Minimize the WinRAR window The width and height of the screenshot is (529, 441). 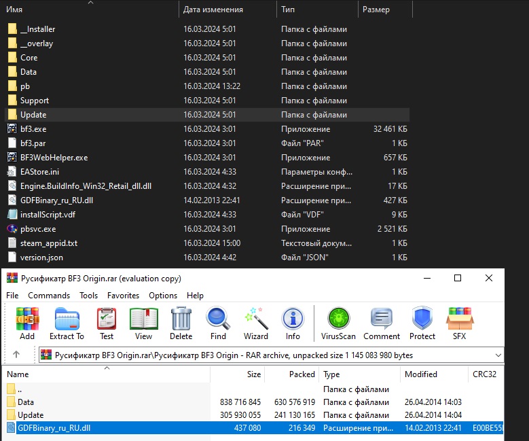427,278
